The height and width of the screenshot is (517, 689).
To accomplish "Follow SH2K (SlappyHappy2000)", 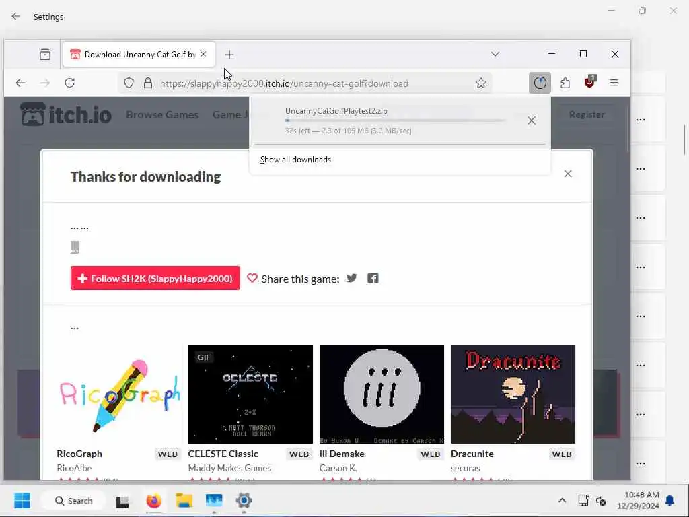I will pos(155,278).
